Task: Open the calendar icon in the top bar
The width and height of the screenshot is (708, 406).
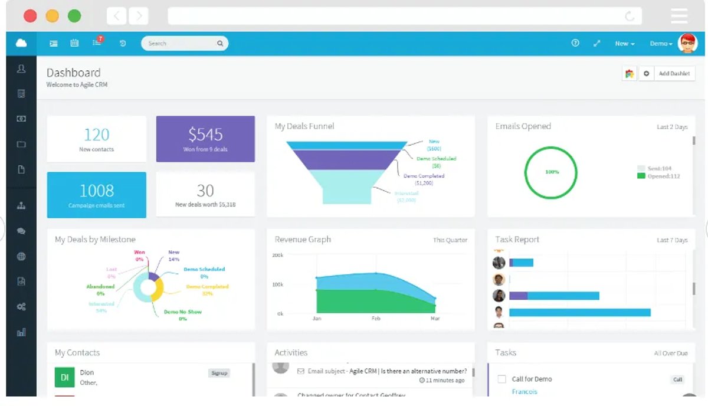Action: [74, 43]
